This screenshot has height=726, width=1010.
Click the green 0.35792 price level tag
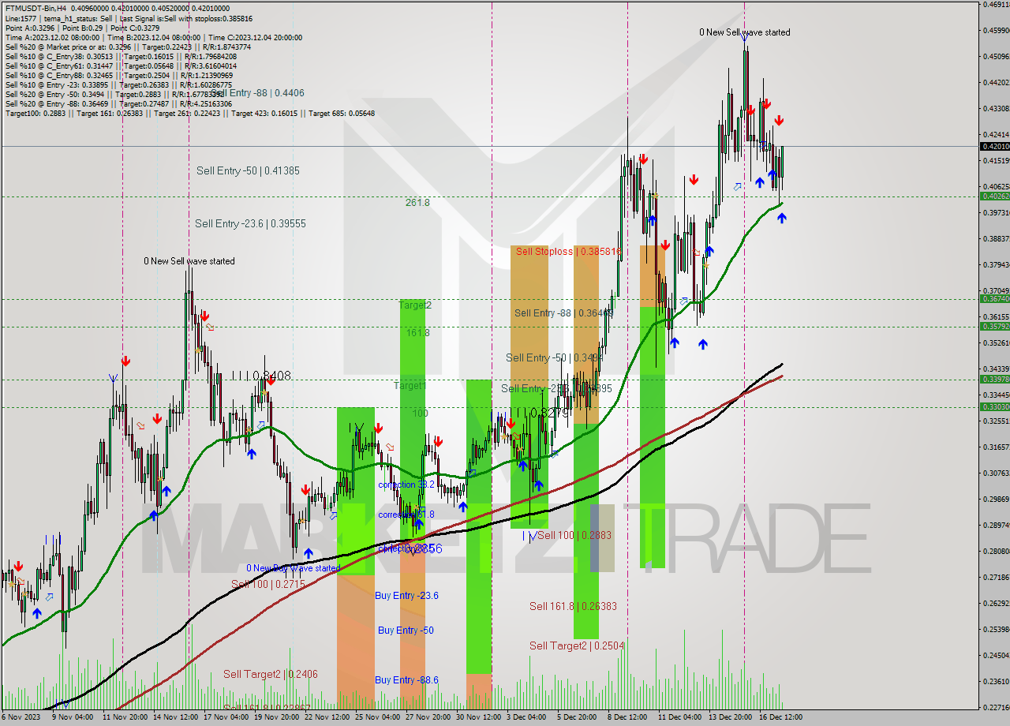[994, 326]
